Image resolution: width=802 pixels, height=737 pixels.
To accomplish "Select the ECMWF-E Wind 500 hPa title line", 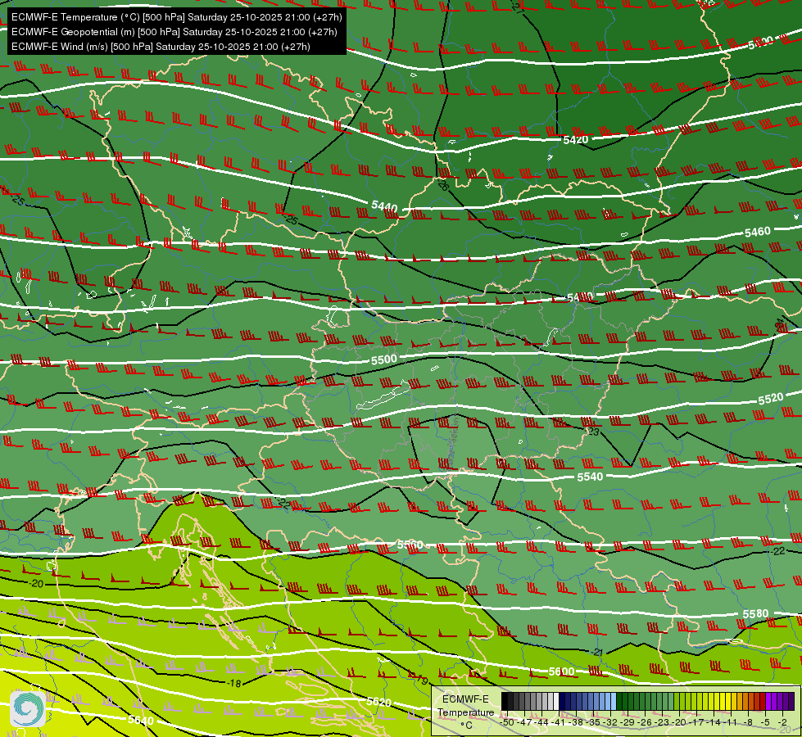I will (x=161, y=47).
